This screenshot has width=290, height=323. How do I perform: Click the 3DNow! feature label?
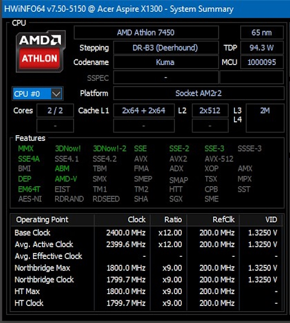pos(68,149)
